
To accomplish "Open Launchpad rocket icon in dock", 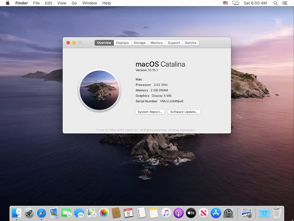I will pyautogui.click(x=29, y=213).
